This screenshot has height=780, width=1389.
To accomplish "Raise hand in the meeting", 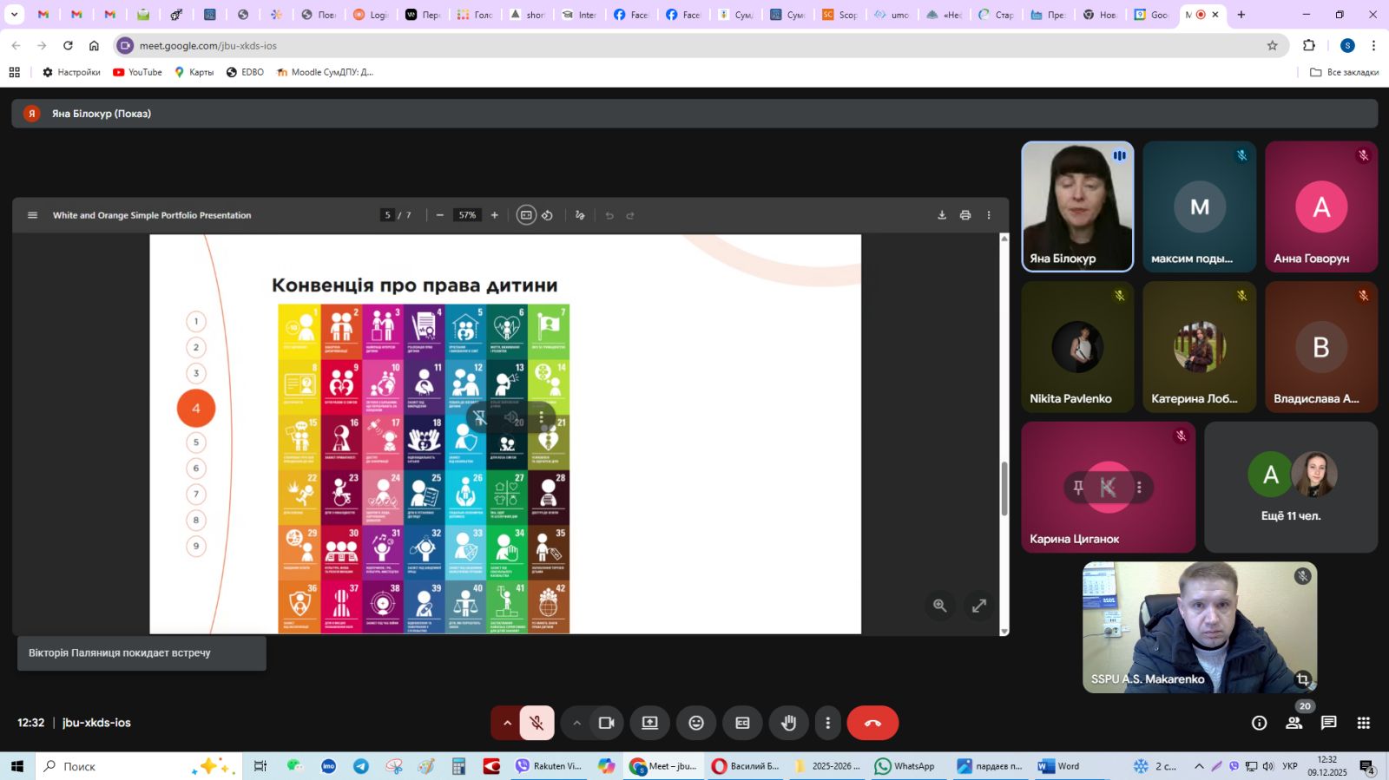I will tap(788, 723).
